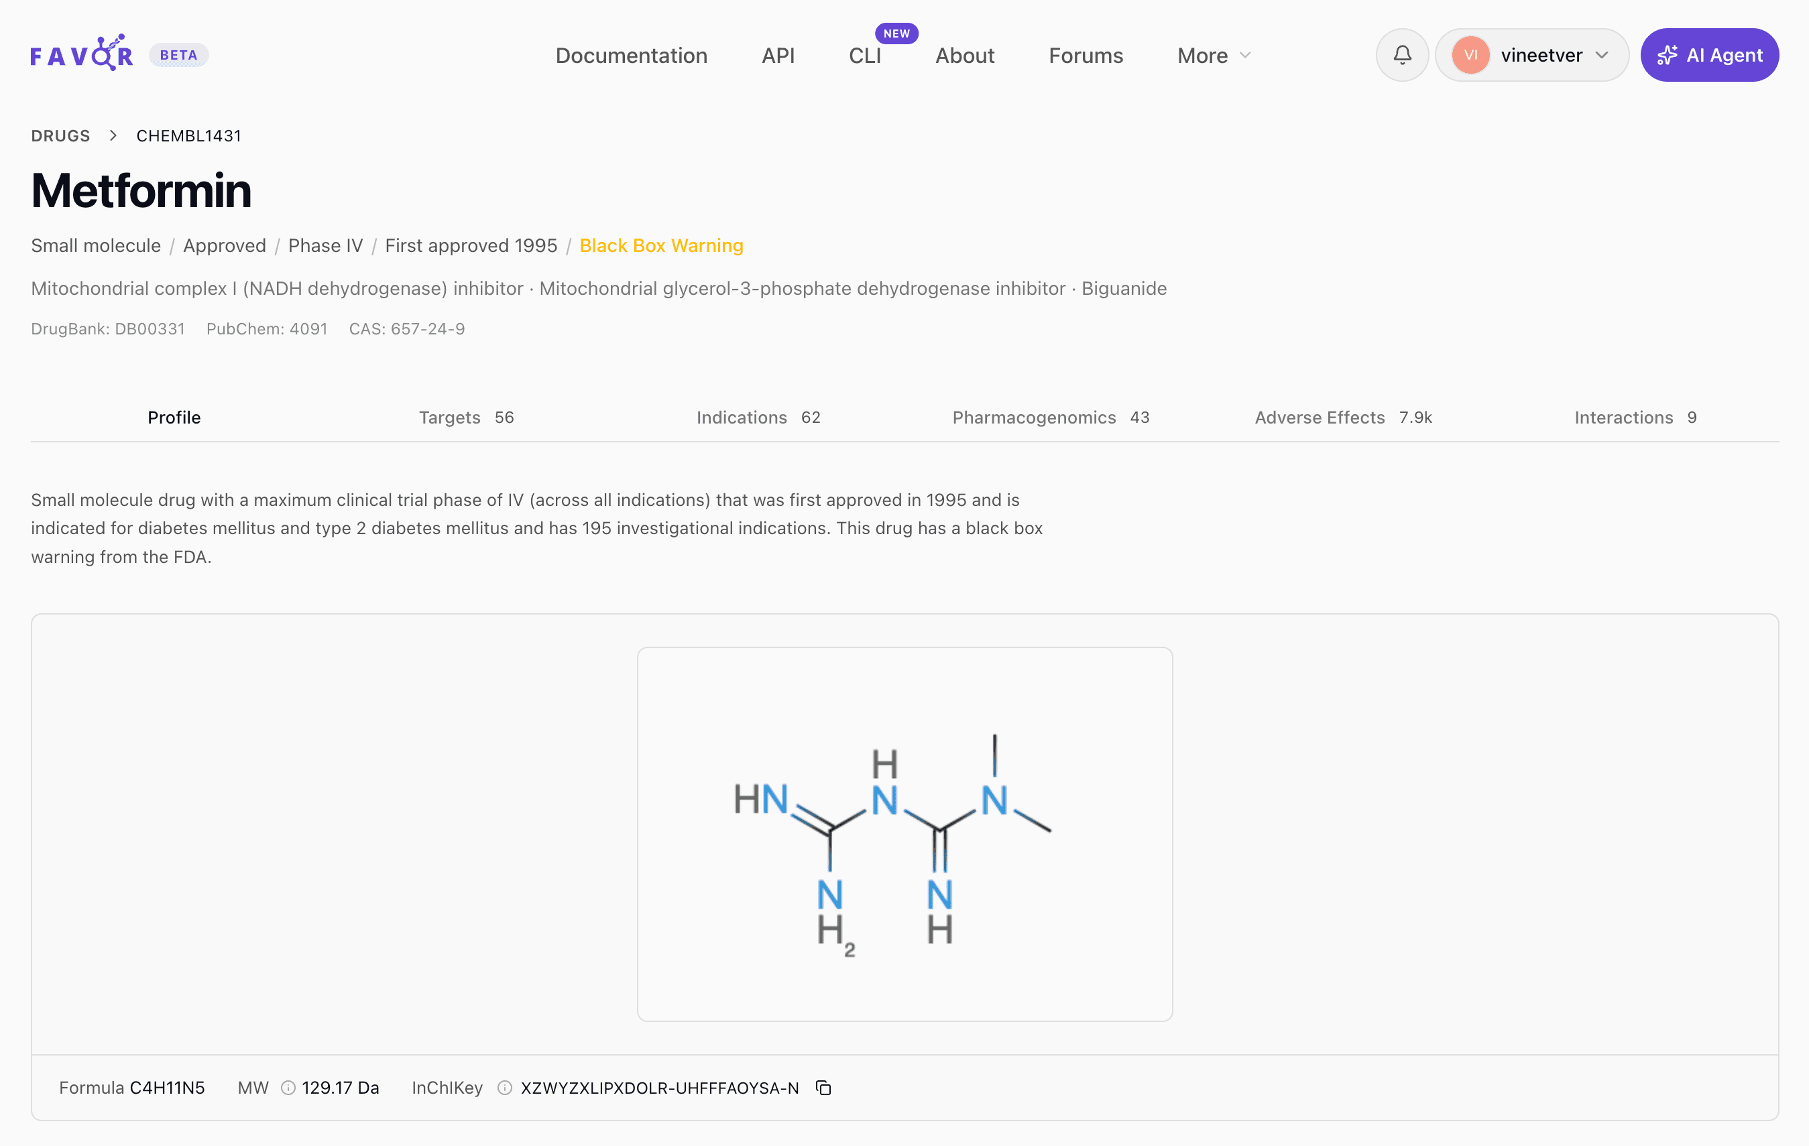Click the DrugBank: DB00331 identifier

tap(107, 329)
